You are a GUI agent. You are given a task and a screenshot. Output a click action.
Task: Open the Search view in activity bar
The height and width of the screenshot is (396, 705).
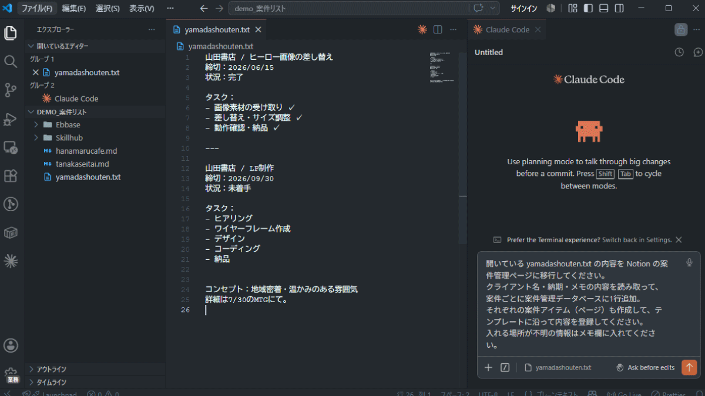tap(11, 61)
